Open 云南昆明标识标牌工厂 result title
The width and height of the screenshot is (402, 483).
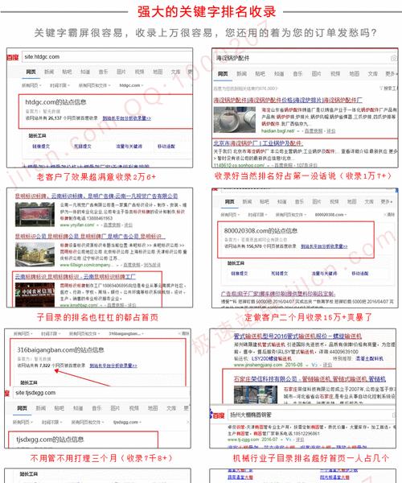tap(76, 277)
